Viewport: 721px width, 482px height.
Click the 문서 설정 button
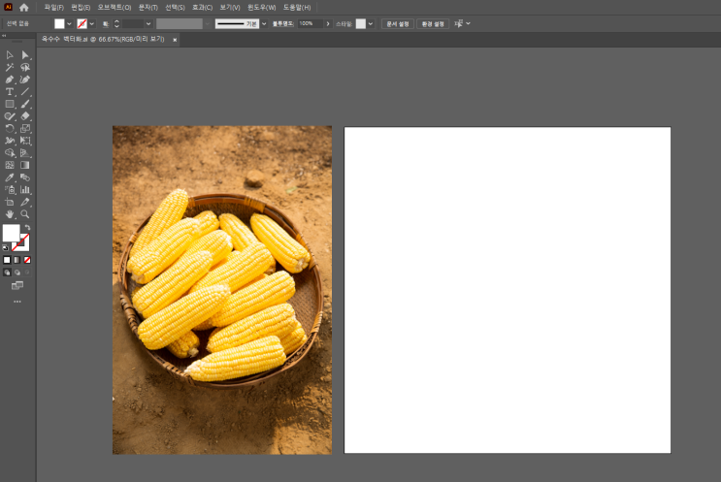point(397,23)
